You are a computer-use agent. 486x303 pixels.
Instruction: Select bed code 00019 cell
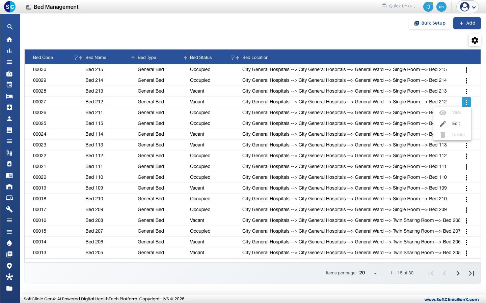[x=39, y=188]
